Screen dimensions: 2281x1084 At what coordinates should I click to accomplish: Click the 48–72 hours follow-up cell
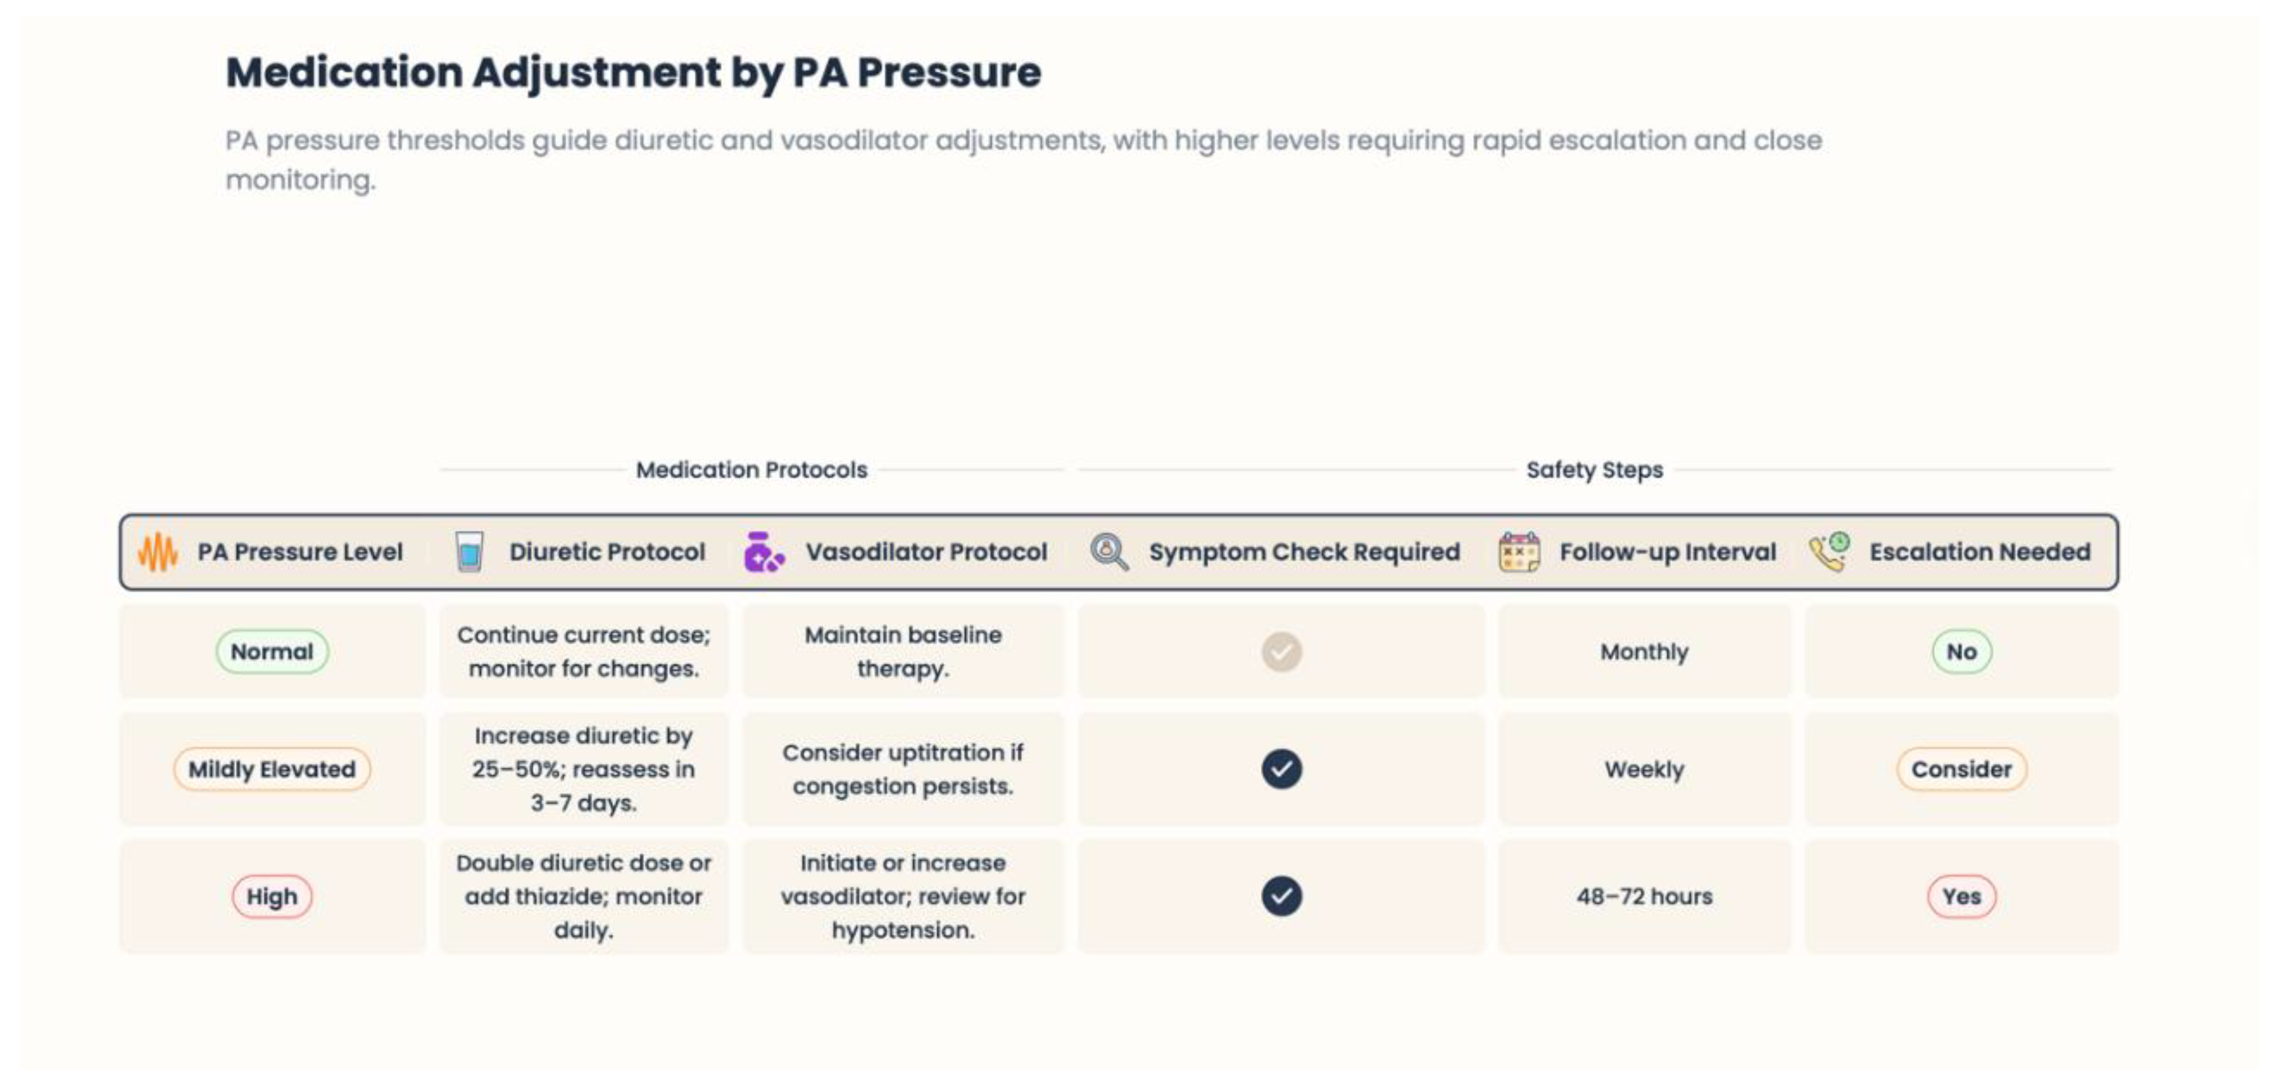point(1644,896)
